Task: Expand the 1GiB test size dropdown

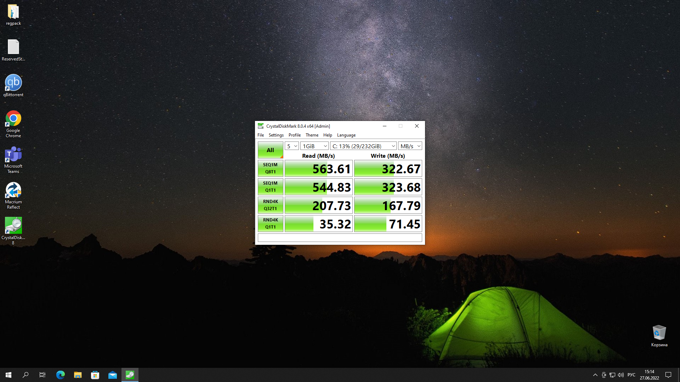Action: pos(314,146)
